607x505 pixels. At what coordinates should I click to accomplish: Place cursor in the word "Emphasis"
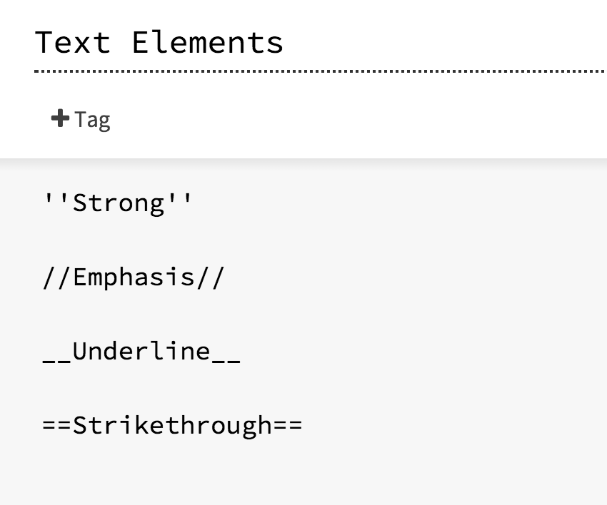(134, 277)
